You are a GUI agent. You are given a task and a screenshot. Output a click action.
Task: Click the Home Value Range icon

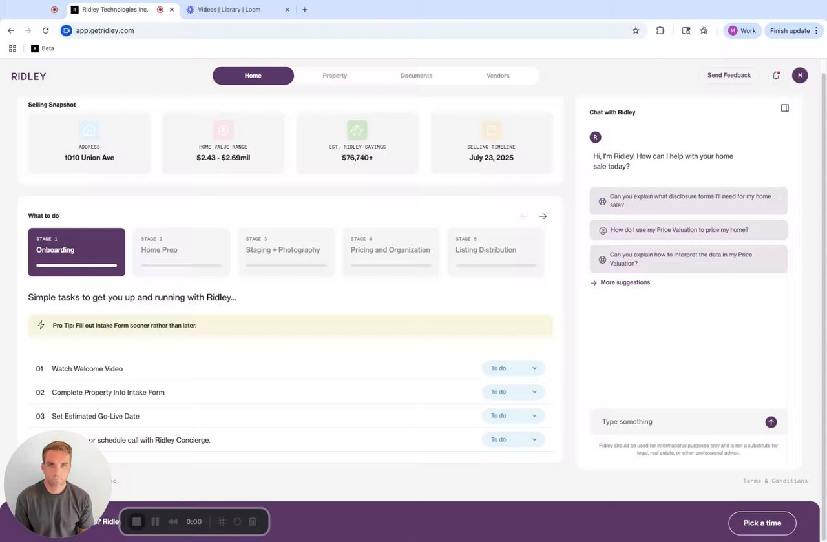pyautogui.click(x=223, y=130)
